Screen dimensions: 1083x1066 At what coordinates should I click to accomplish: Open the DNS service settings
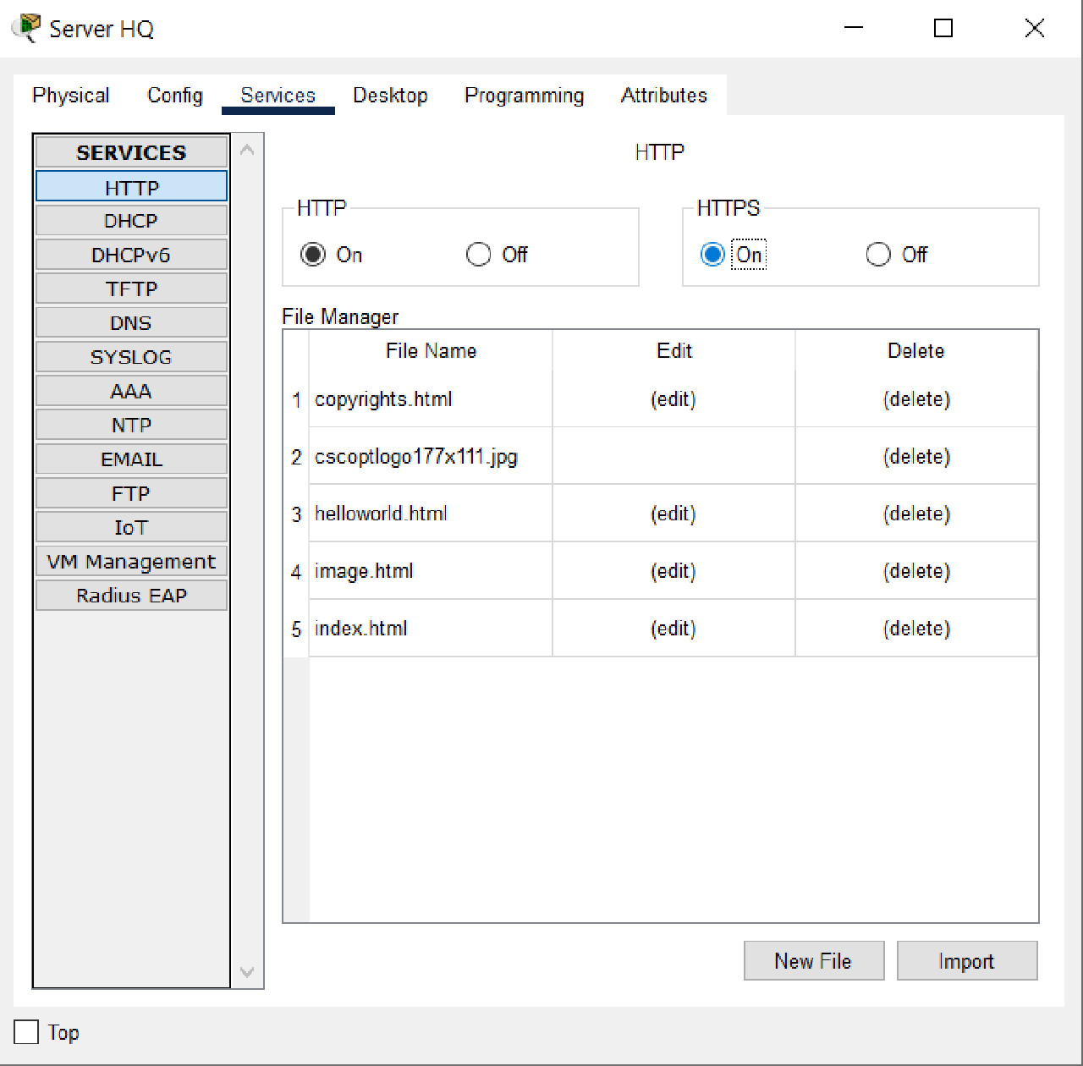point(130,322)
